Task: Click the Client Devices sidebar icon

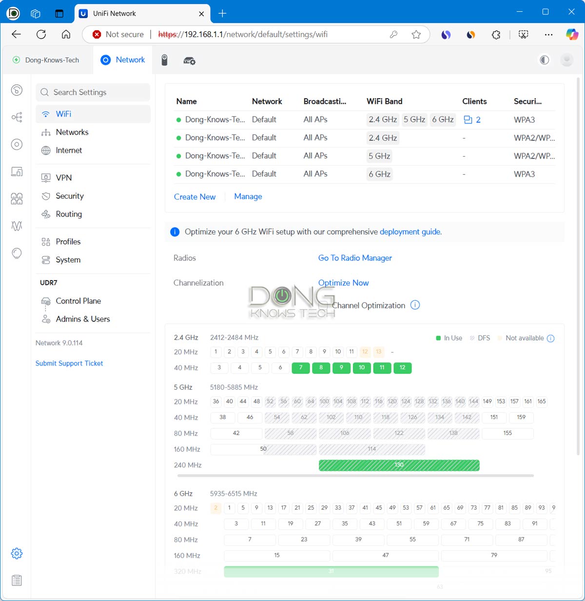Action: (17, 171)
